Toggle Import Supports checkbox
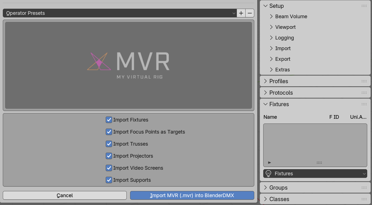The image size is (372, 205). coord(109,180)
